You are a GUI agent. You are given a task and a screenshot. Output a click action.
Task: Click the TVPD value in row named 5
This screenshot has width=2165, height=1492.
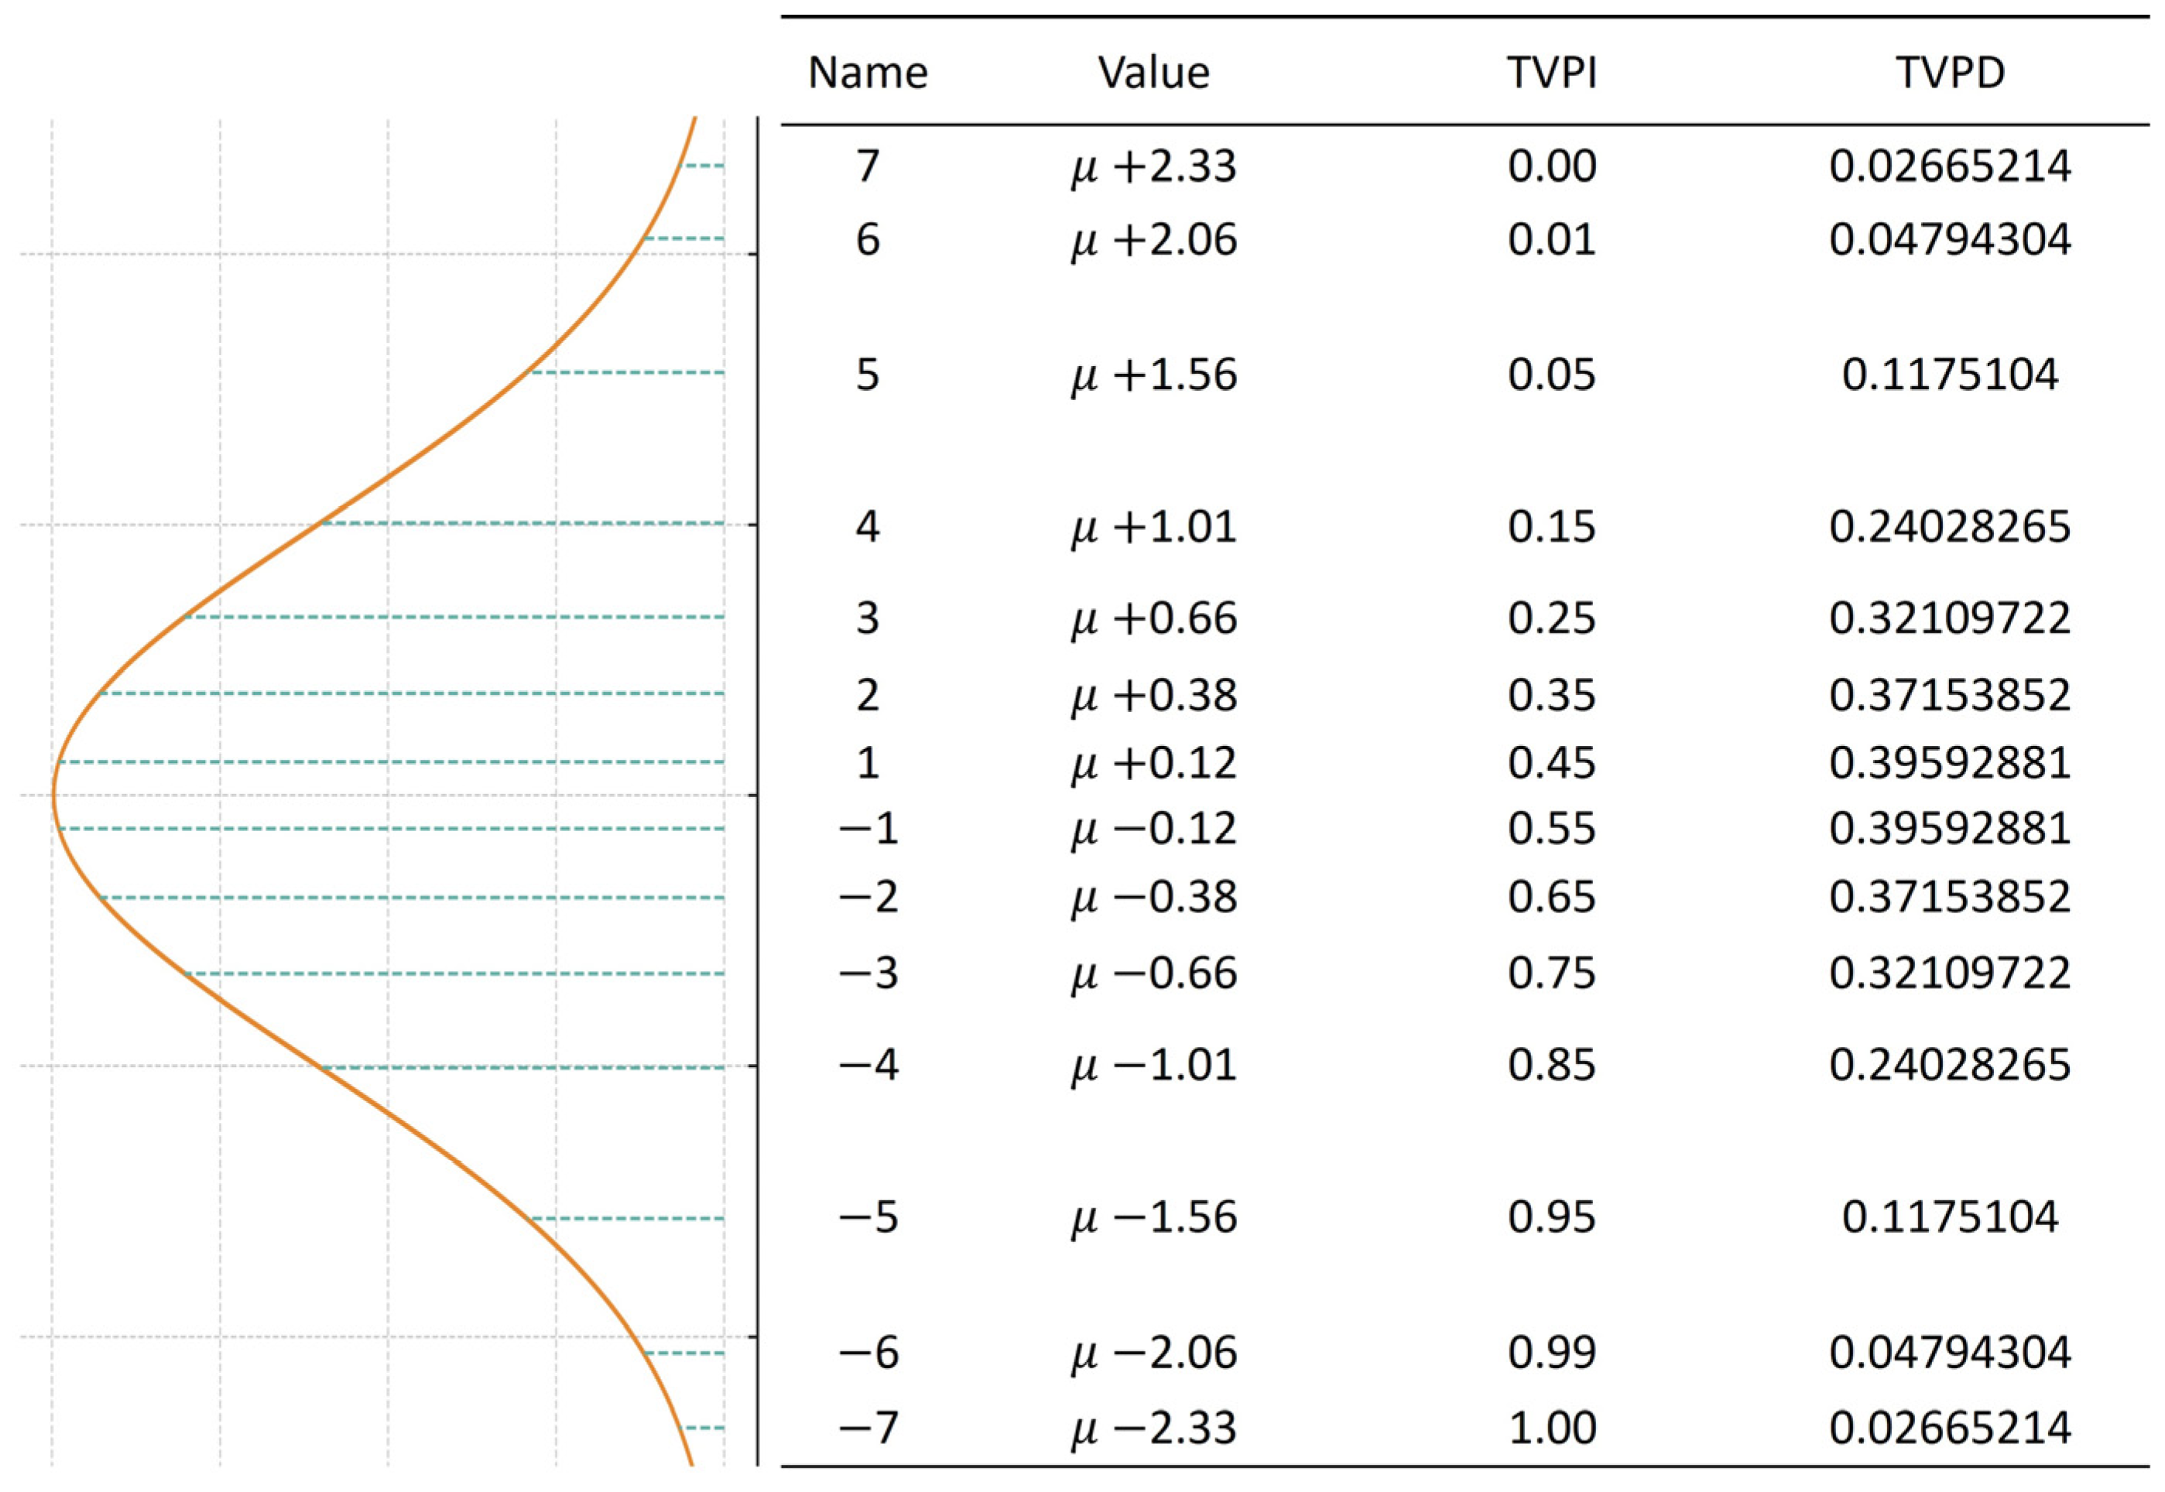coord(1950,374)
